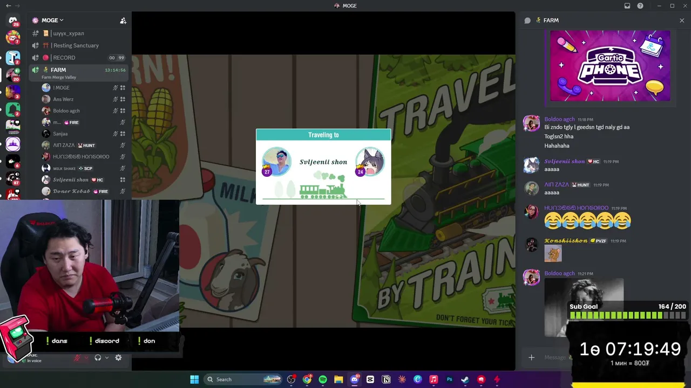Click the PVZF tag beside Konshiishon
Image resolution: width=691 pixels, height=388 pixels.
click(x=598, y=241)
